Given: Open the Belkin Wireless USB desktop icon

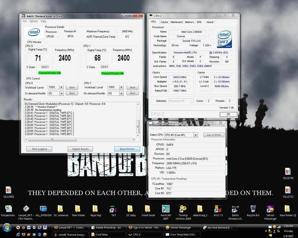Looking at the screenshot, I should pyautogui.click(x=235, y=209).
